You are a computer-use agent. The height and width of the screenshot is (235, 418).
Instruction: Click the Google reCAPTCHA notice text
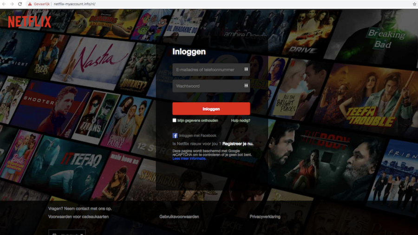click(212, 153)
